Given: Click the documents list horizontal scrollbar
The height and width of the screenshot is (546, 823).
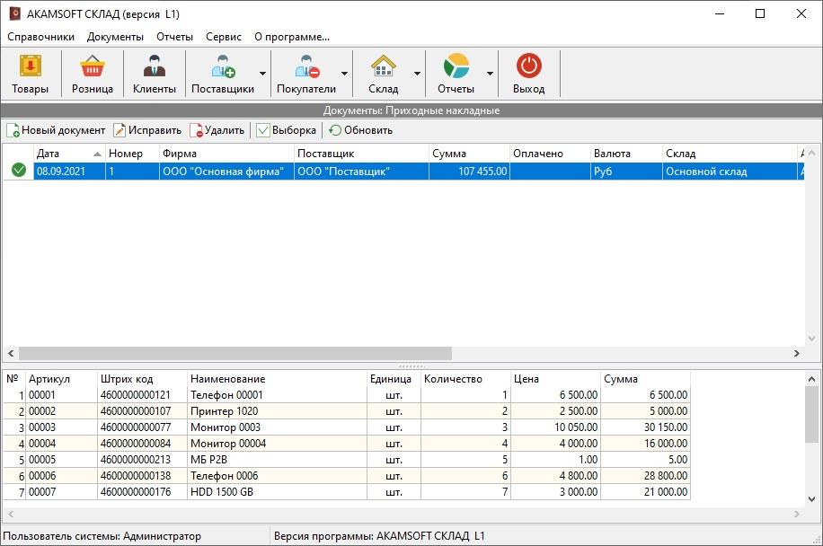Looking at the screenshot, I should [234, 354].
